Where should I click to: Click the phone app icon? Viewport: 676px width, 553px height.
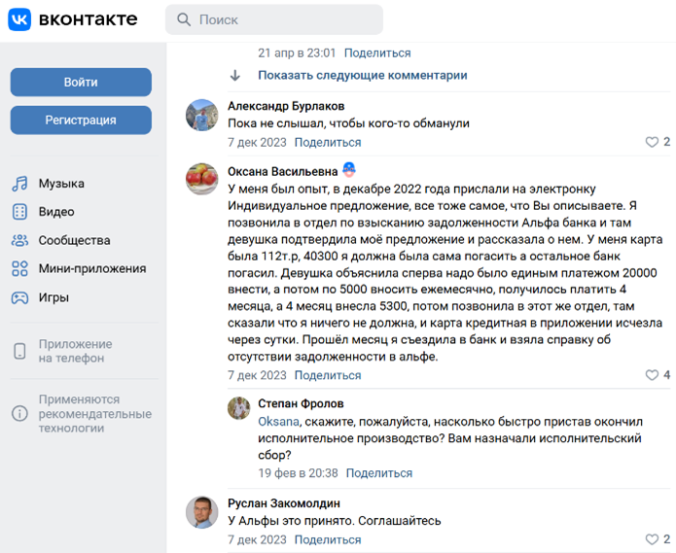point(19,351)
